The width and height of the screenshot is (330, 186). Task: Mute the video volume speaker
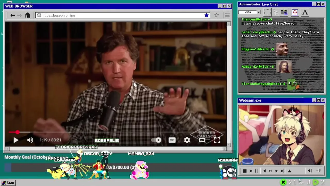coord(30,140)
